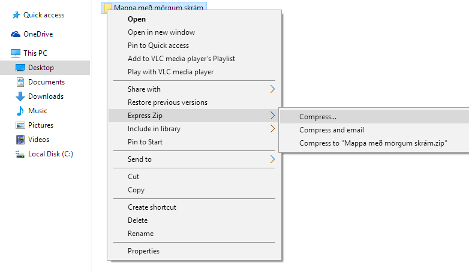This screenshot has width=469, height=272.
Task: Expand the Share with submenu arrow
Action: click(272, 89)
